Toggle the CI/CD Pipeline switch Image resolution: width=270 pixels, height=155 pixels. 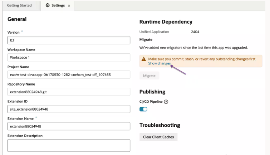(x=143, y=109)
